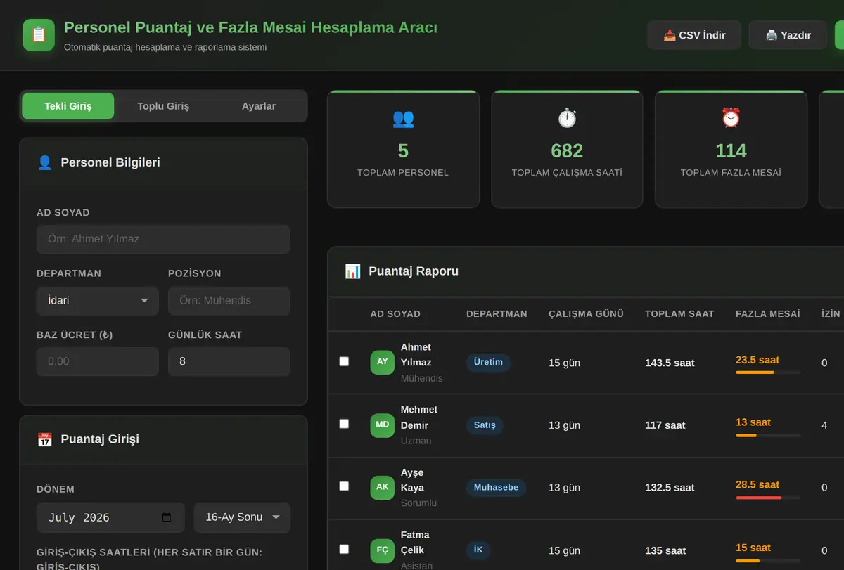Check the Fatma Çelik row checkbox

344,549
